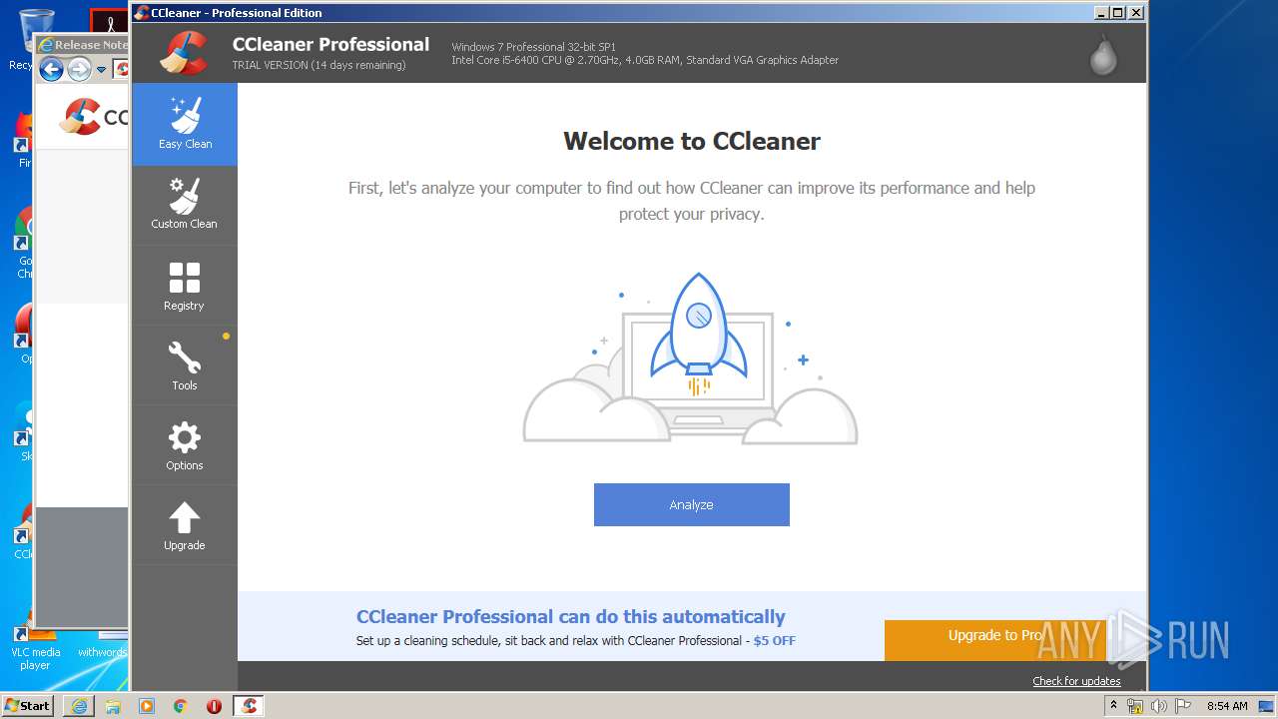Click the 8:54 AM clock
This screenshot has width=1278, height=719.
(1227, 706)
